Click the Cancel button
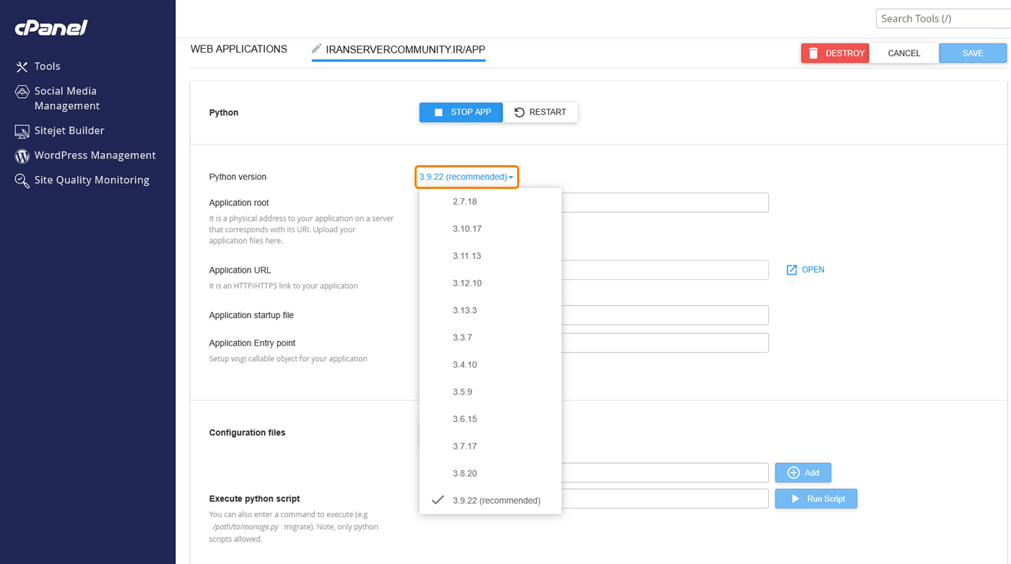The image size is (1011, 564). point(903,53)
